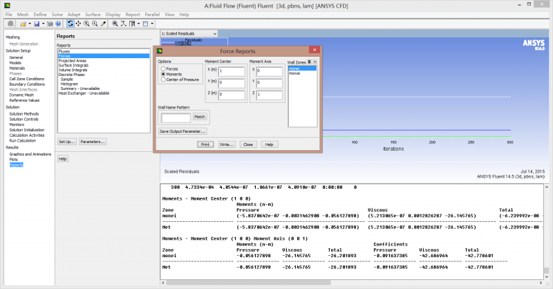Select Center of Pressure radio option
The image size is (553, 289).
[x=163, y=80]
